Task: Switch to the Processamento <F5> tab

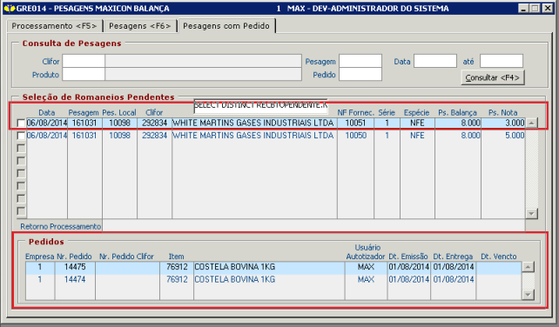Action: click(55, 26)
